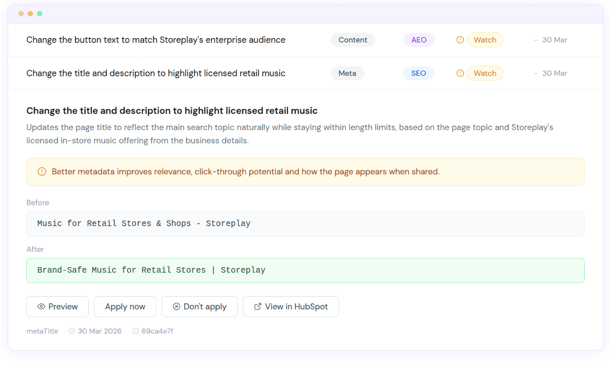Click the bold detail heading about licensed retail music

point(172,110)
